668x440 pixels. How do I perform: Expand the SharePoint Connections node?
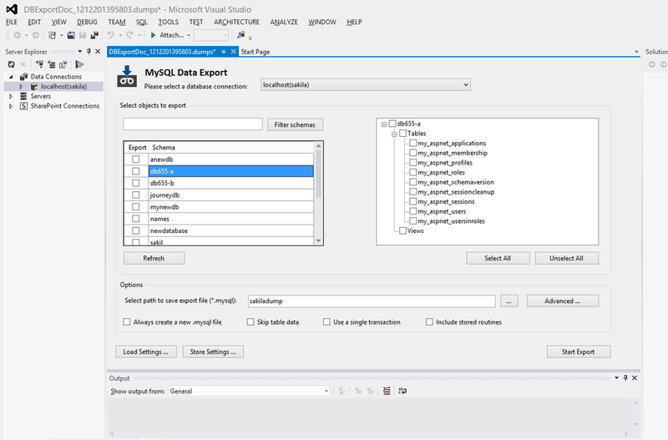click(11, 106)
